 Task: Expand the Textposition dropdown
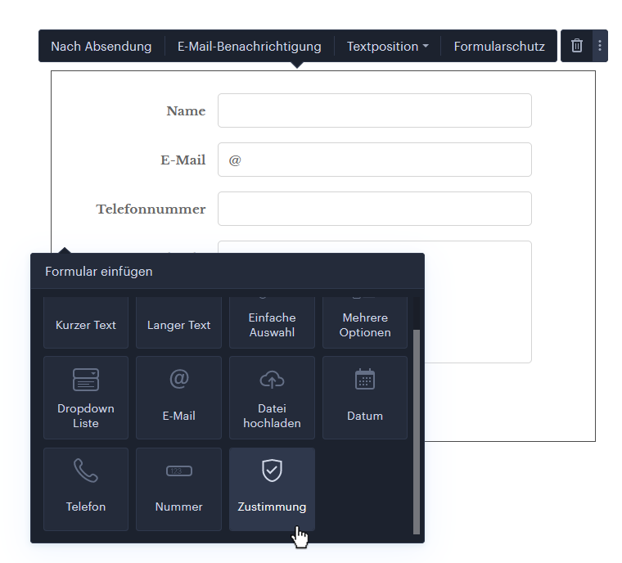click(388, 46)
